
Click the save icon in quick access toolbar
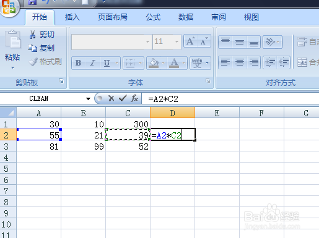[32, 2]
